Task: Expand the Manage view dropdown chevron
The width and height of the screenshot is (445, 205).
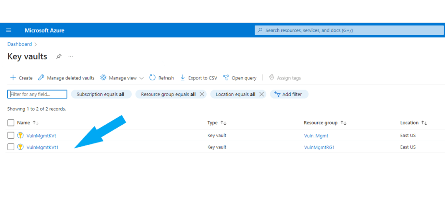Action: (142, 78)
